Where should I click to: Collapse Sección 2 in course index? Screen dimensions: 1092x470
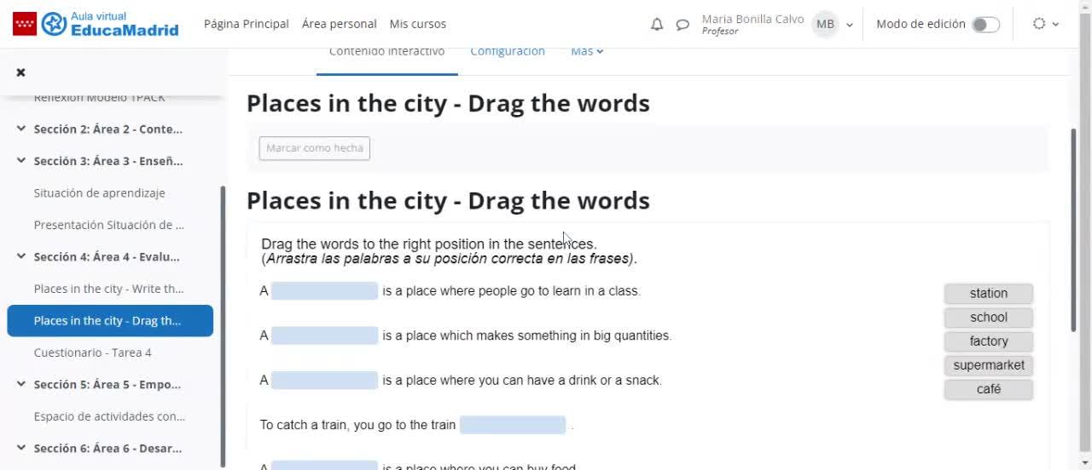click(20, 129)
